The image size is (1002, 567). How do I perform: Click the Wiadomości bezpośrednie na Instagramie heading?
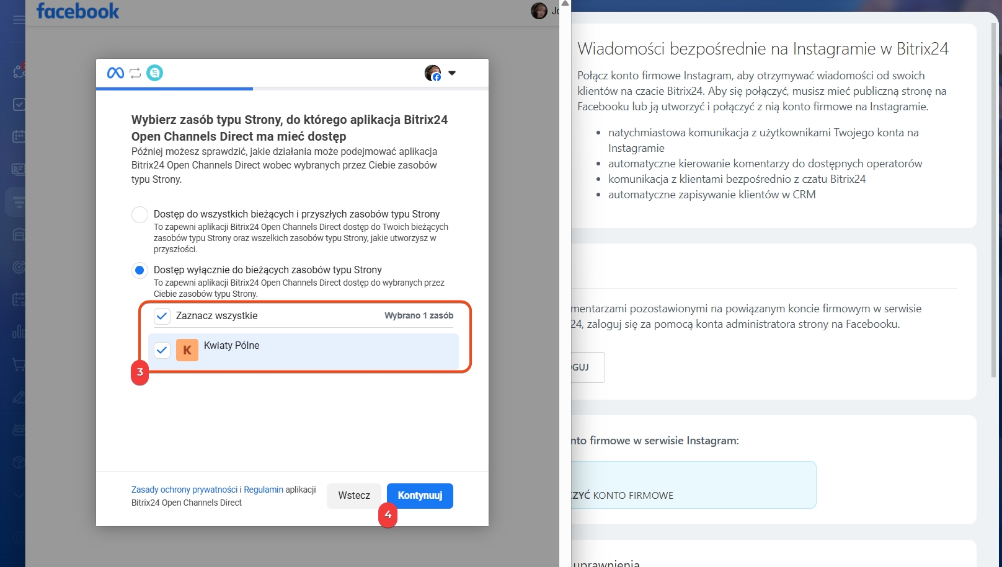pyautogui.click(x=763, y=49)
